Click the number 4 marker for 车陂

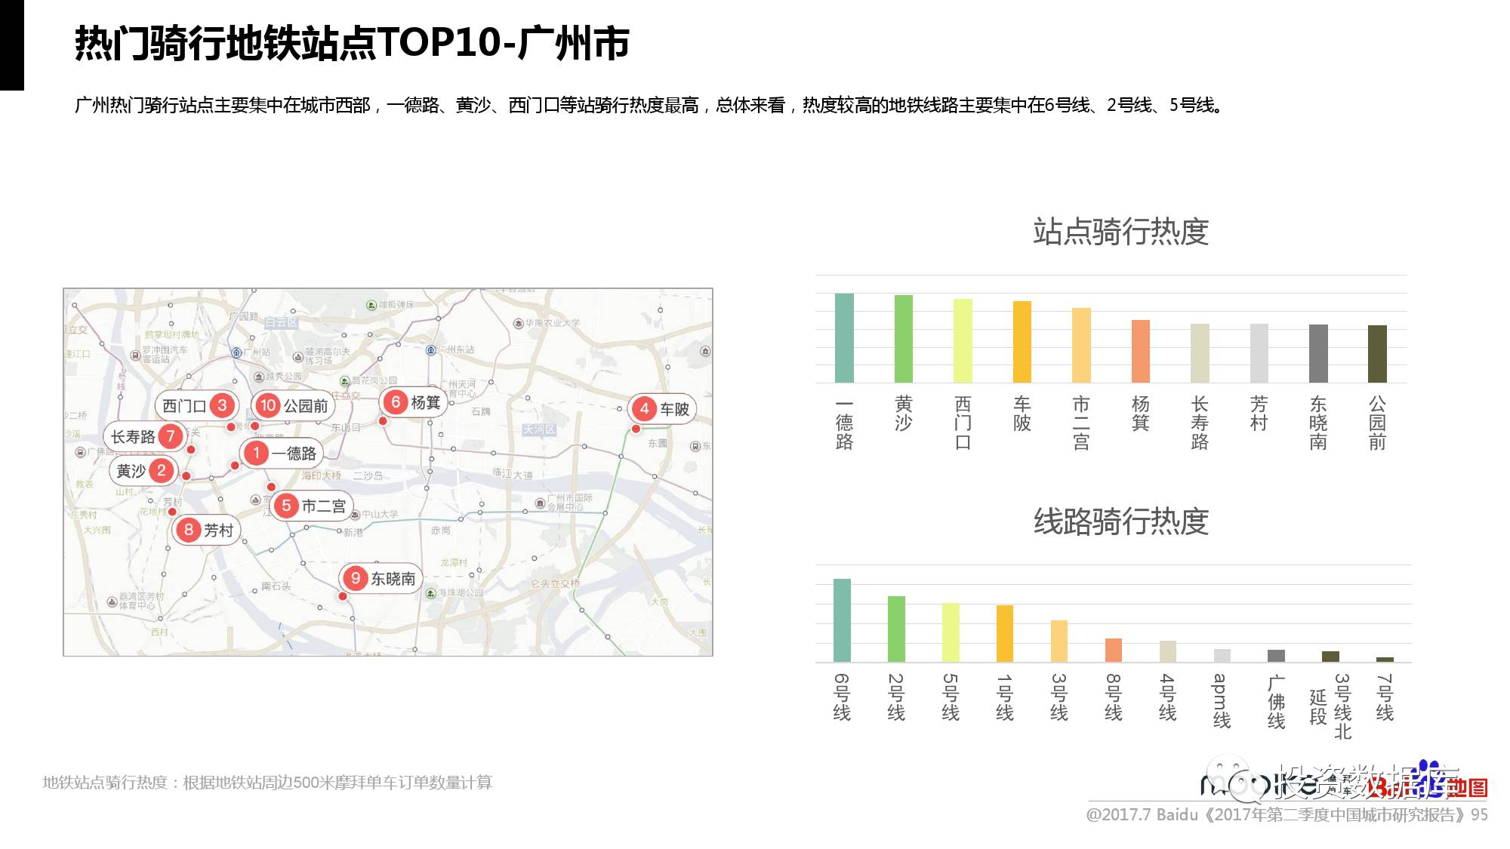point(644,409)
